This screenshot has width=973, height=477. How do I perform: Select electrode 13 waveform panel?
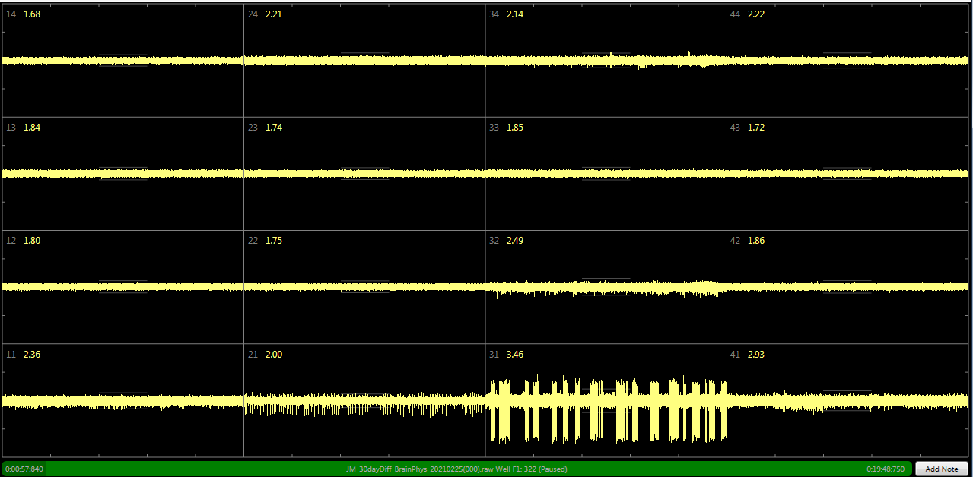coord(122,173)
